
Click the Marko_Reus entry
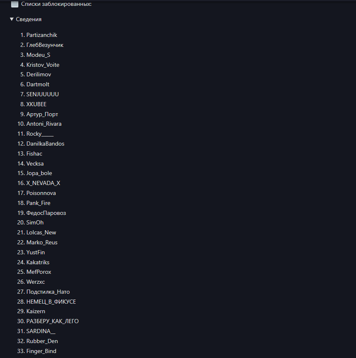[42, 243]
